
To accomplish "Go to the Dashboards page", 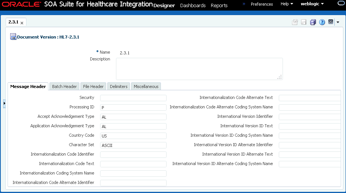I will (193, 6).
